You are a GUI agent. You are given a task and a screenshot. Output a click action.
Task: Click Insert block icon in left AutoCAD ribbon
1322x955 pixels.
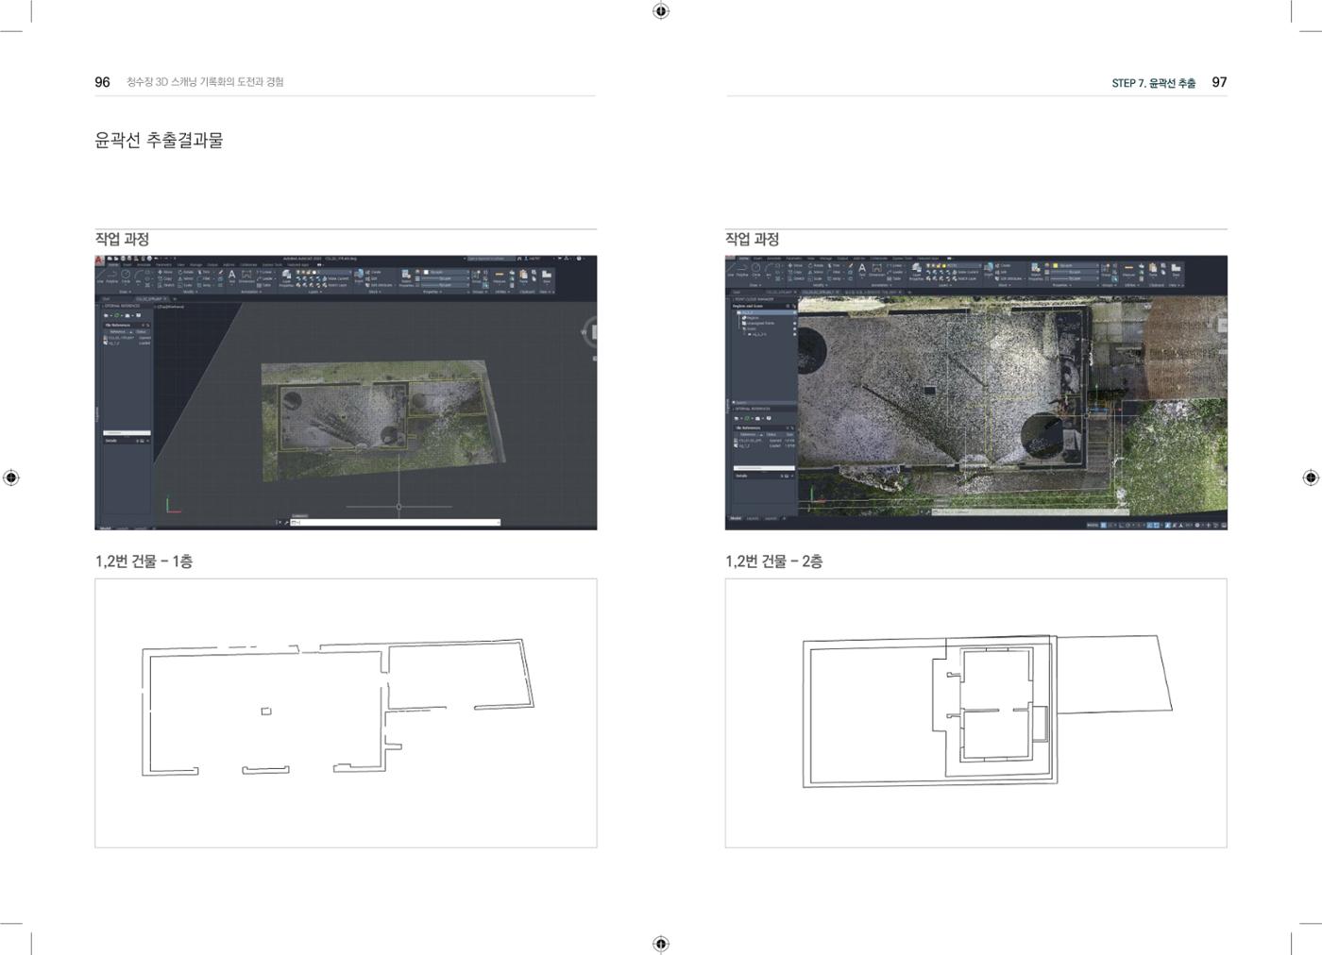coord(359,276)
